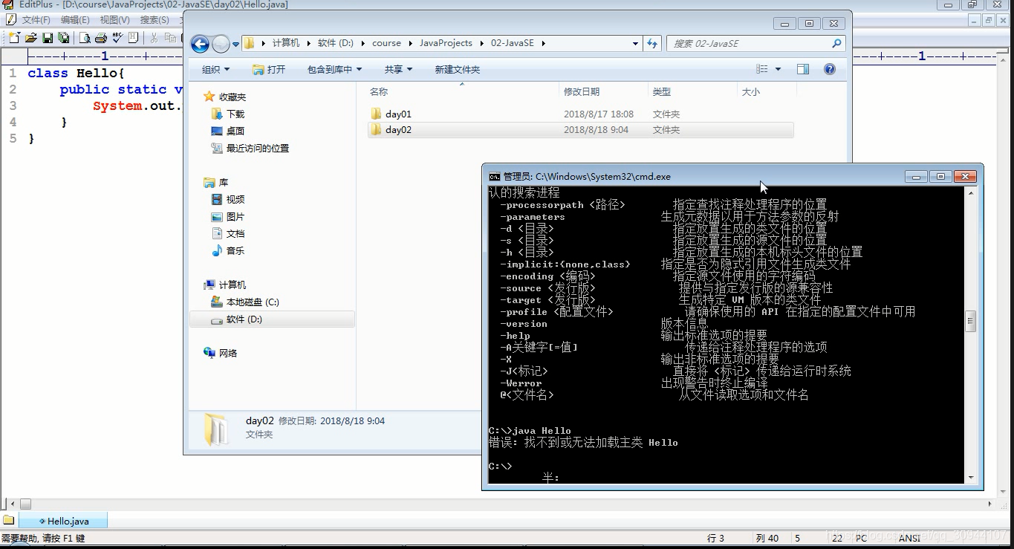Click the folder icon in Explorer address bar
This screenshot has width=1014, height=549.
click(x=250, y=43)
